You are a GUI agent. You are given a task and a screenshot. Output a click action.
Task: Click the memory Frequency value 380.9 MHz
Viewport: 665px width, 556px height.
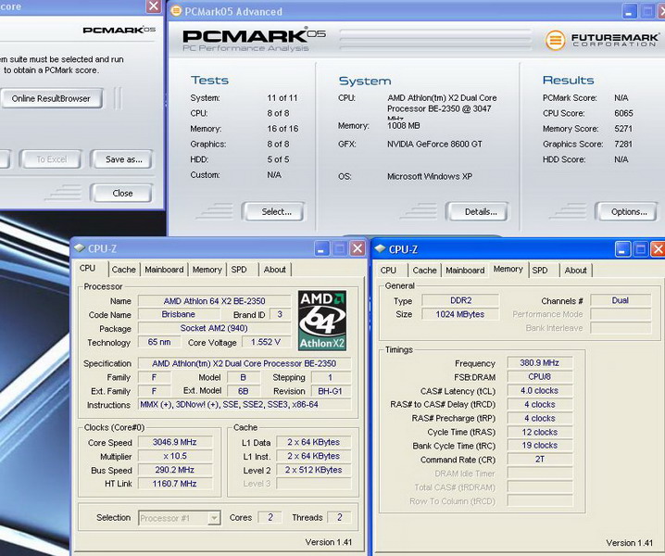coord(539,363)
